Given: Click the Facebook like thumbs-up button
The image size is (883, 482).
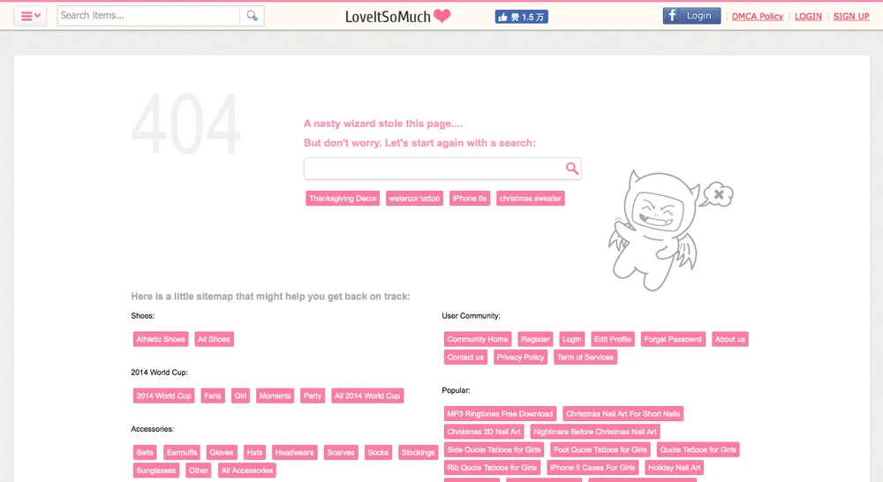Looking at the screenshot, I should coord(521,16).
